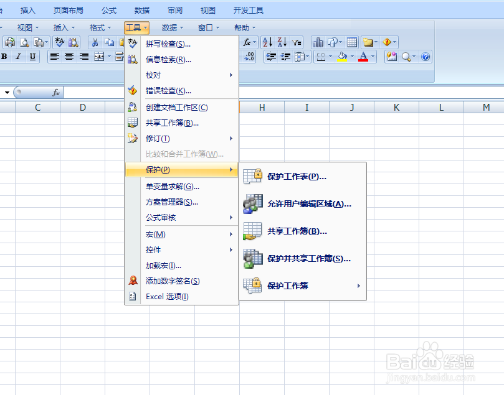
Task: Select 拼写检查(S) menu item
Action: (x=182, y=44)
